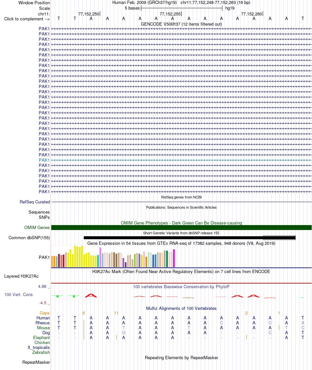Open the 'Layered H3K27Ac' track label
Viewport: 312px width, 370px height.
(x=21, y=276)
